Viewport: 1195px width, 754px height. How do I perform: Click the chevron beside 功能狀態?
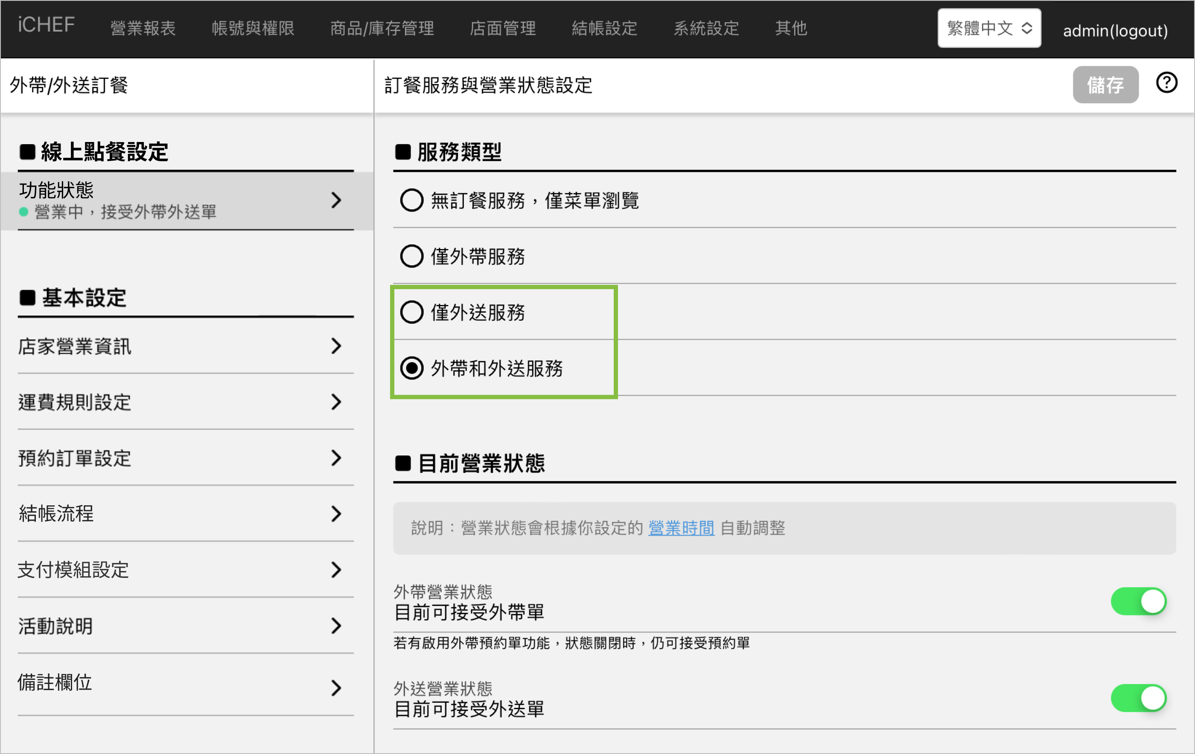(336, 200)
